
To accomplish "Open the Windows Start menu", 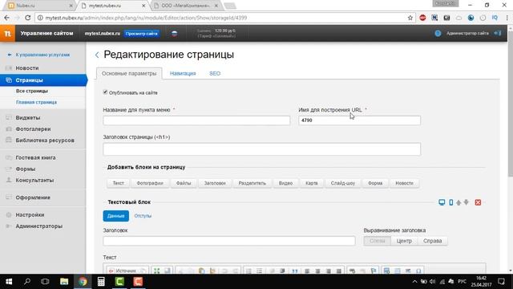I will tap(9, 282).
